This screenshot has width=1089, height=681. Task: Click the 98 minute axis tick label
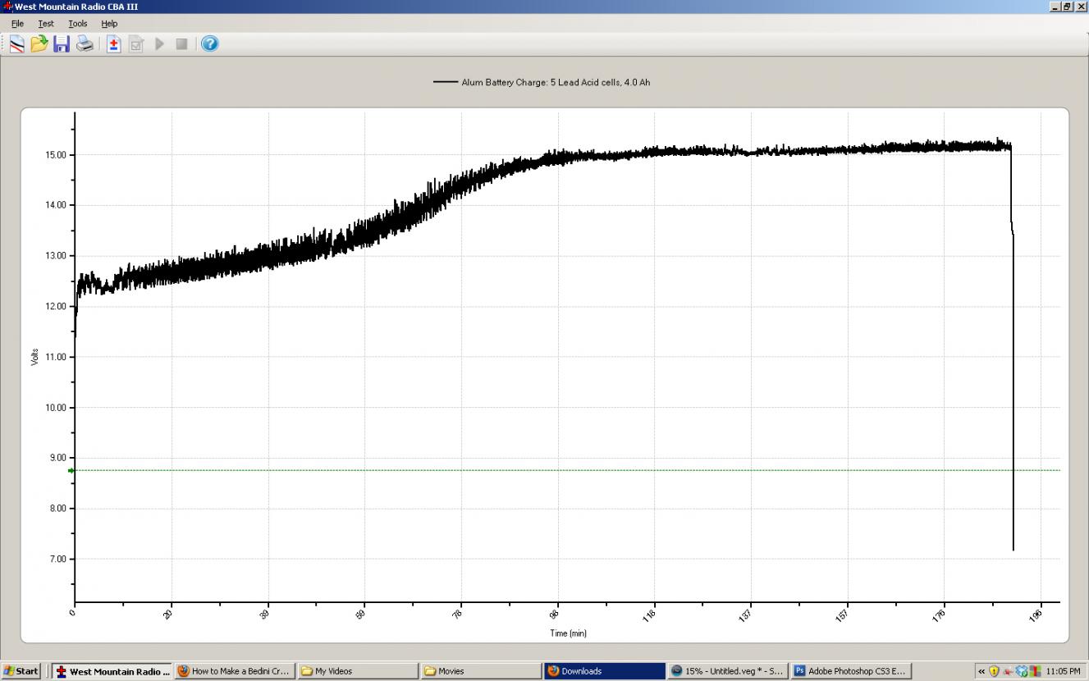pyautogui.click(x=555, y=613)
